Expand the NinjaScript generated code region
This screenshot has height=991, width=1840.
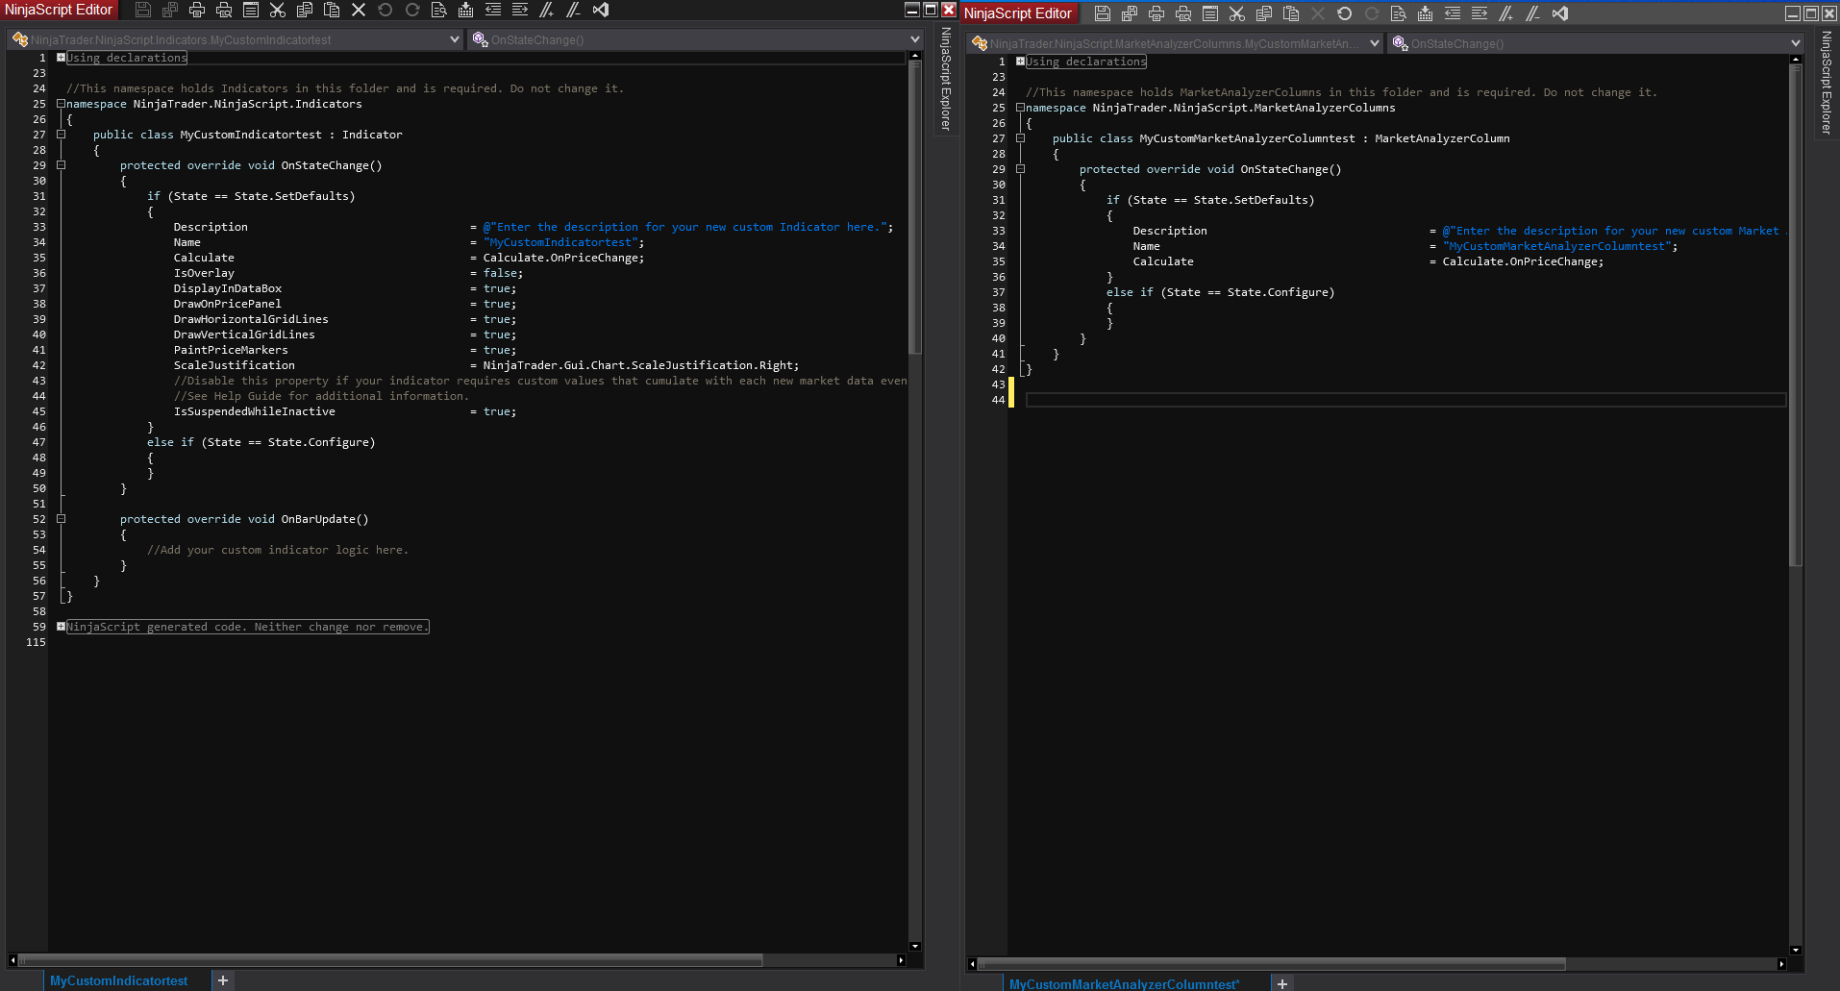[61, 627]
